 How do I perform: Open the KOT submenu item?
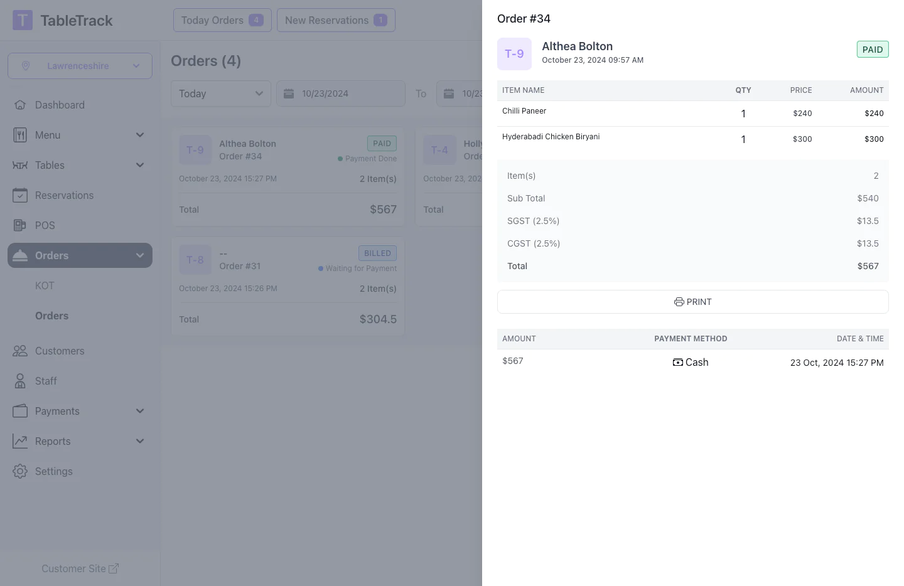(45, 285)
